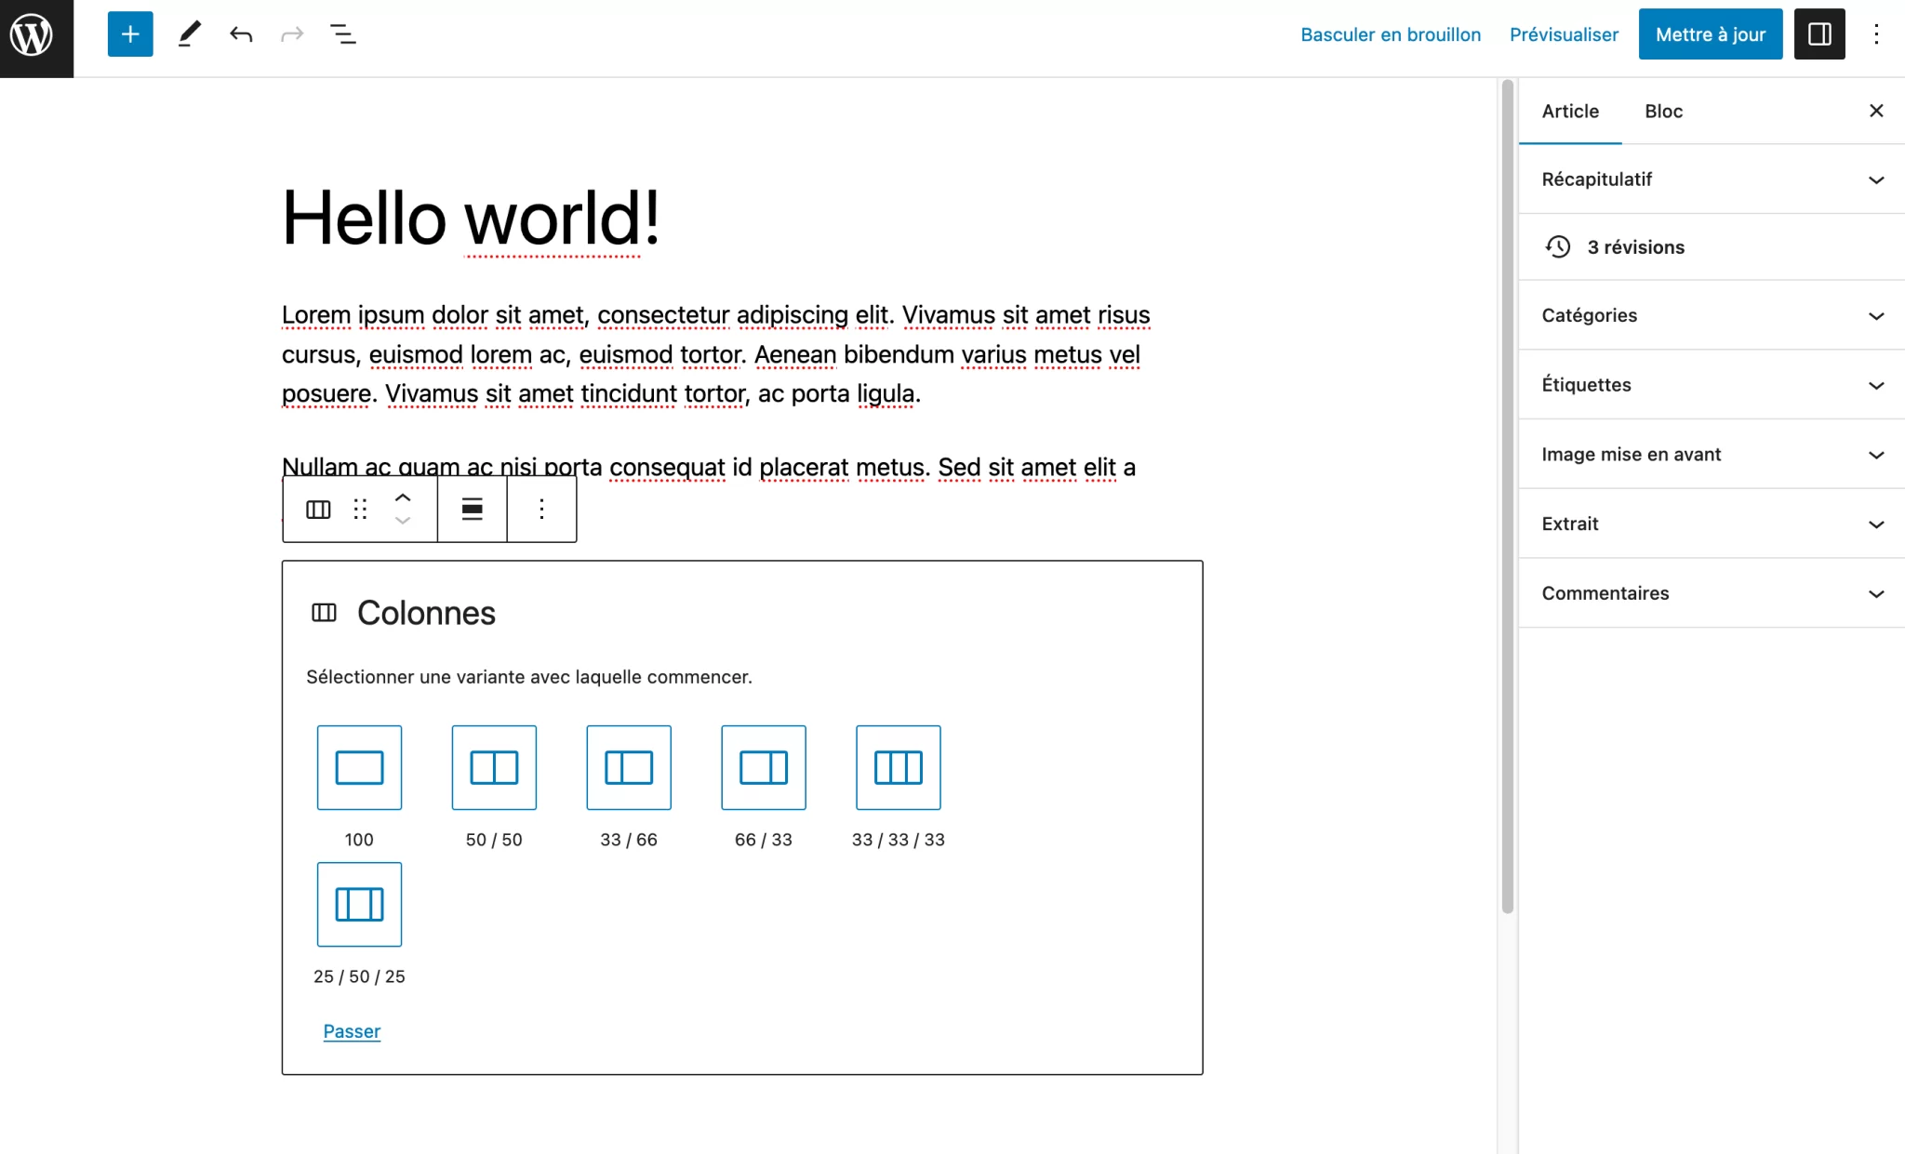Image resolution: width=1905 pixels, height=1154 pixels.
Task: Click the block drag handle icon
Action: [x=361, y=509]
